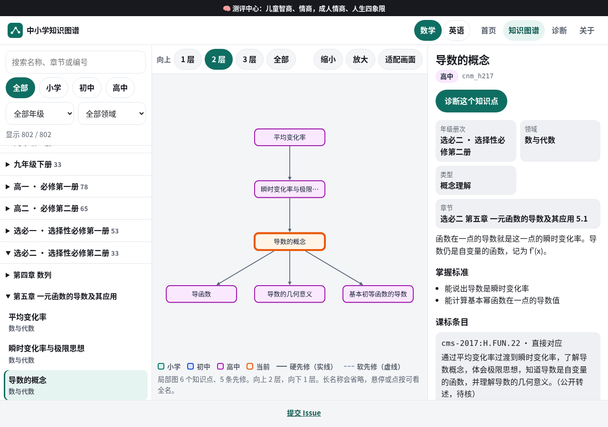The width and height of the screenshot is (608, 427).
Task: Click the 导数的概念 current graph node
Action: tap(290, 241)
